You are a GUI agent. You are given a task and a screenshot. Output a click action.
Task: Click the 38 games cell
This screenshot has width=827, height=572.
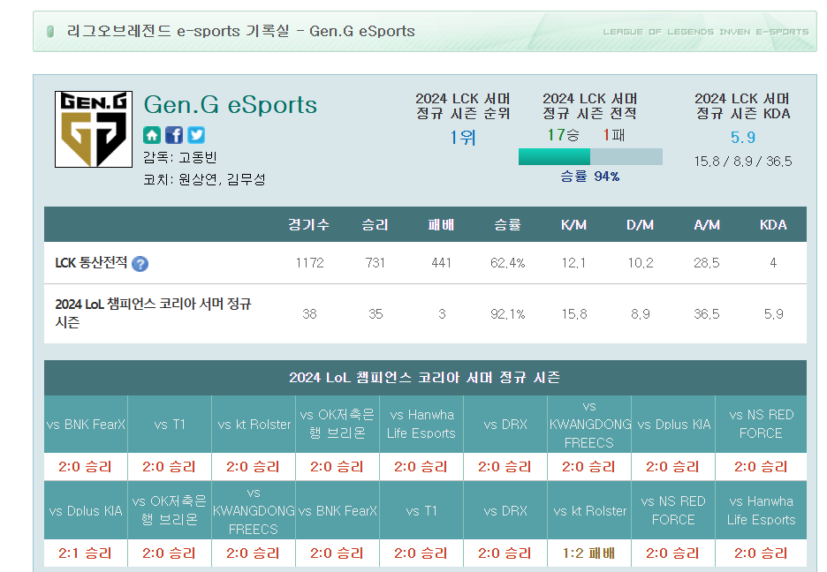tap(309, 314)
